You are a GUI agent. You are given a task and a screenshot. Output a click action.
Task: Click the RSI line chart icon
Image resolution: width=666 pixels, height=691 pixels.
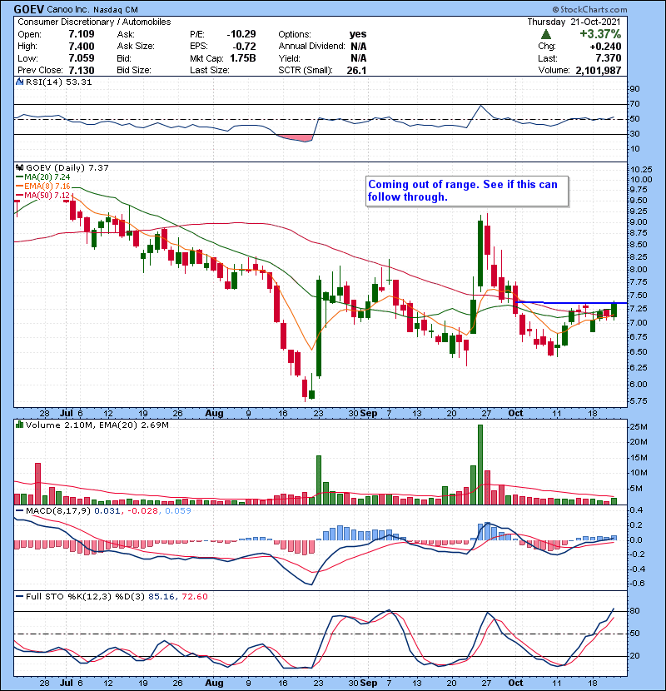click(19, 82)
